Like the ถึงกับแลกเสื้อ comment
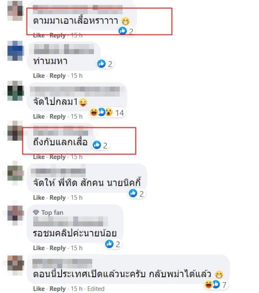259x293 pixels. (x=39, y=157)
